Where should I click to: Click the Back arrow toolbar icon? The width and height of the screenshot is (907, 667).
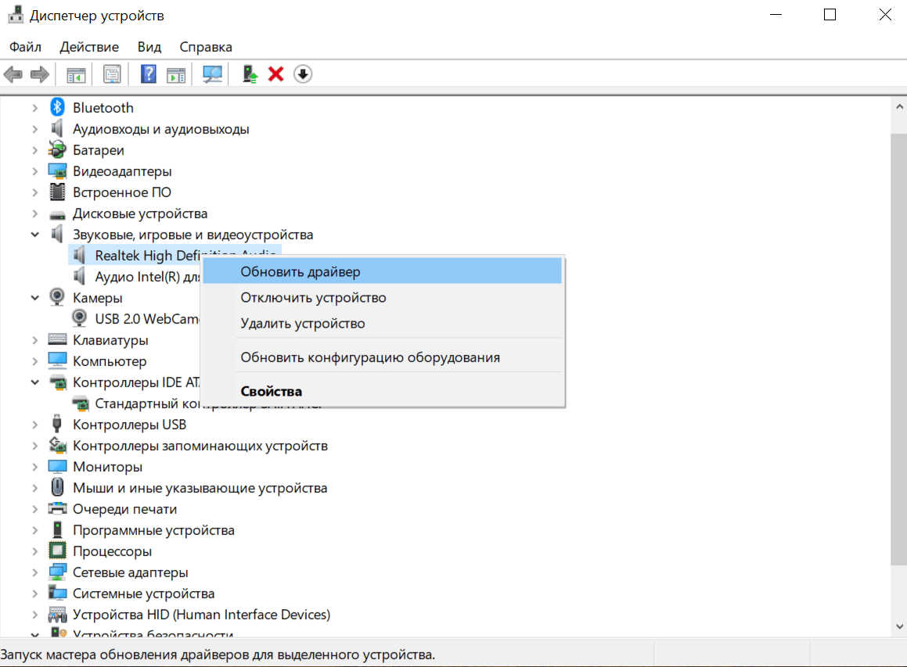coord(13,74)
